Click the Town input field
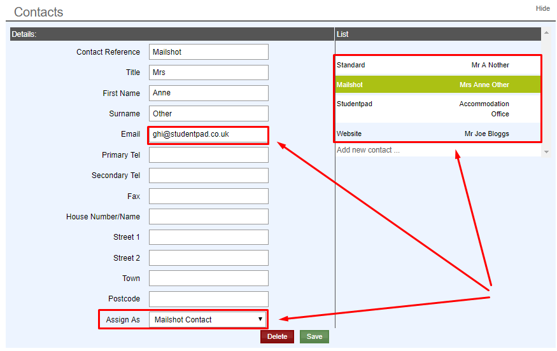The height and width of the screenshot is (351, 557). coord(209,279)
